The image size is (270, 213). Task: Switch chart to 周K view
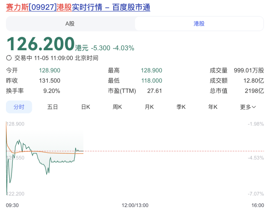118,107
